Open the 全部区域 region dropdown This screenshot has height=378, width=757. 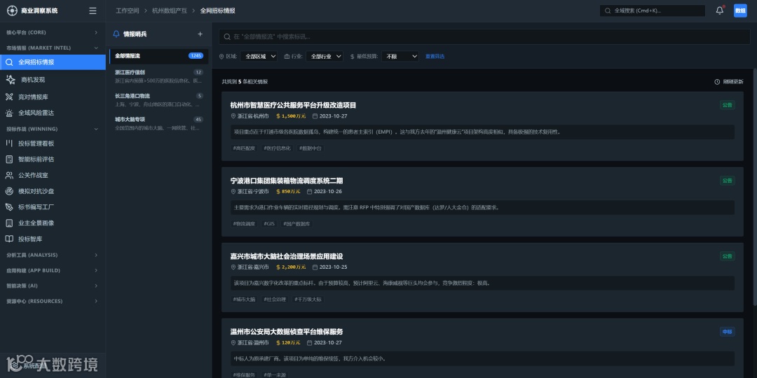coord(259,57)
